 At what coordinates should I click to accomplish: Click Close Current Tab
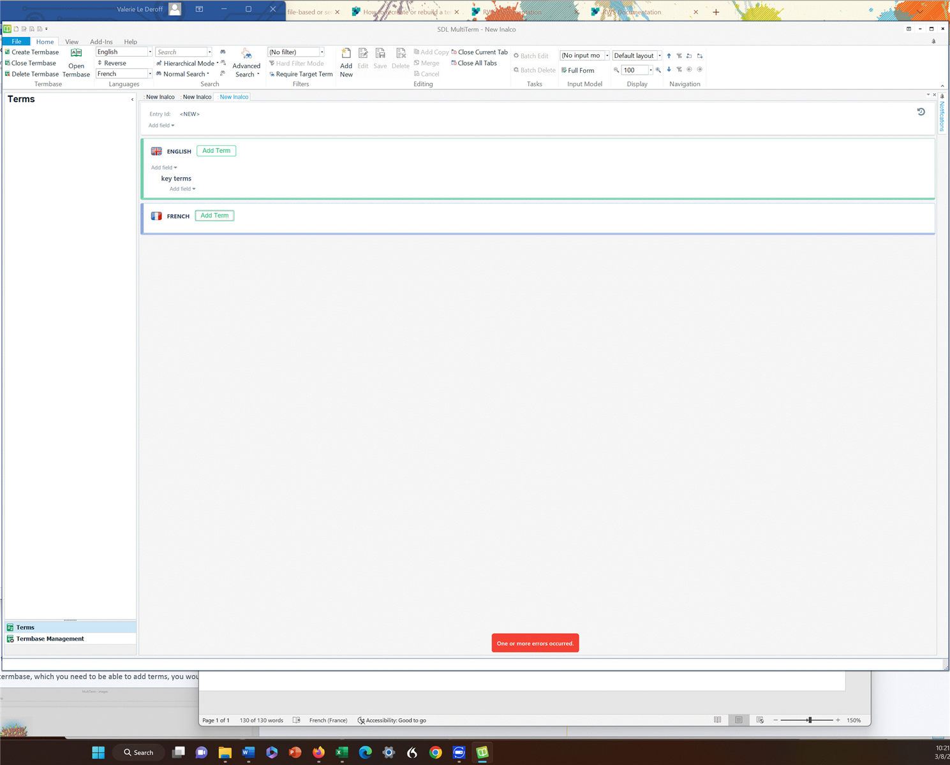tap(479, 52)
